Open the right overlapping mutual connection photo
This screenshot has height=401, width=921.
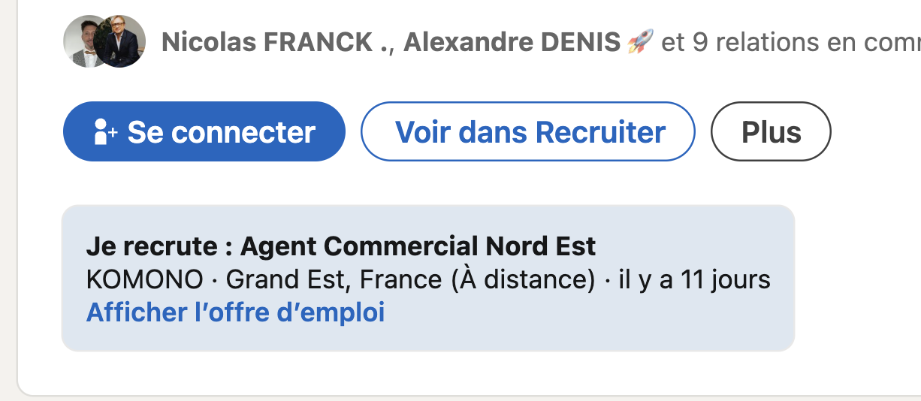click(123, 41)
